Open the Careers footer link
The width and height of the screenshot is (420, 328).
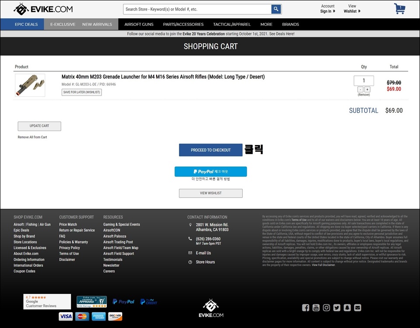[109, 271]
